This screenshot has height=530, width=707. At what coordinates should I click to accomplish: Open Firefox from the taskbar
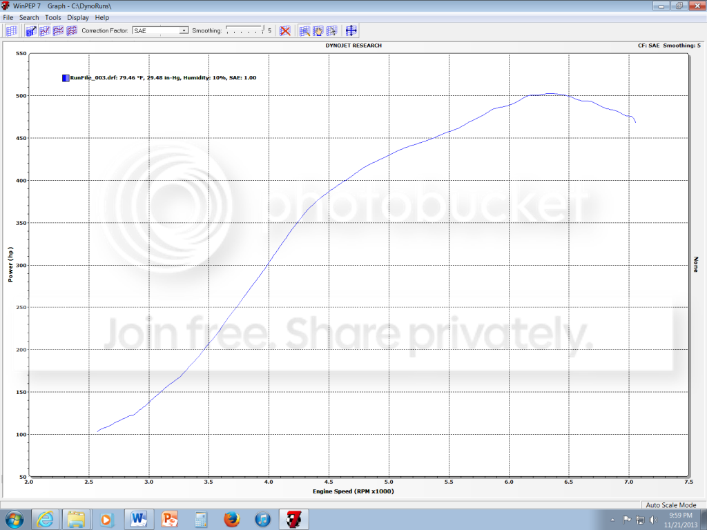(x=231, y=519)
